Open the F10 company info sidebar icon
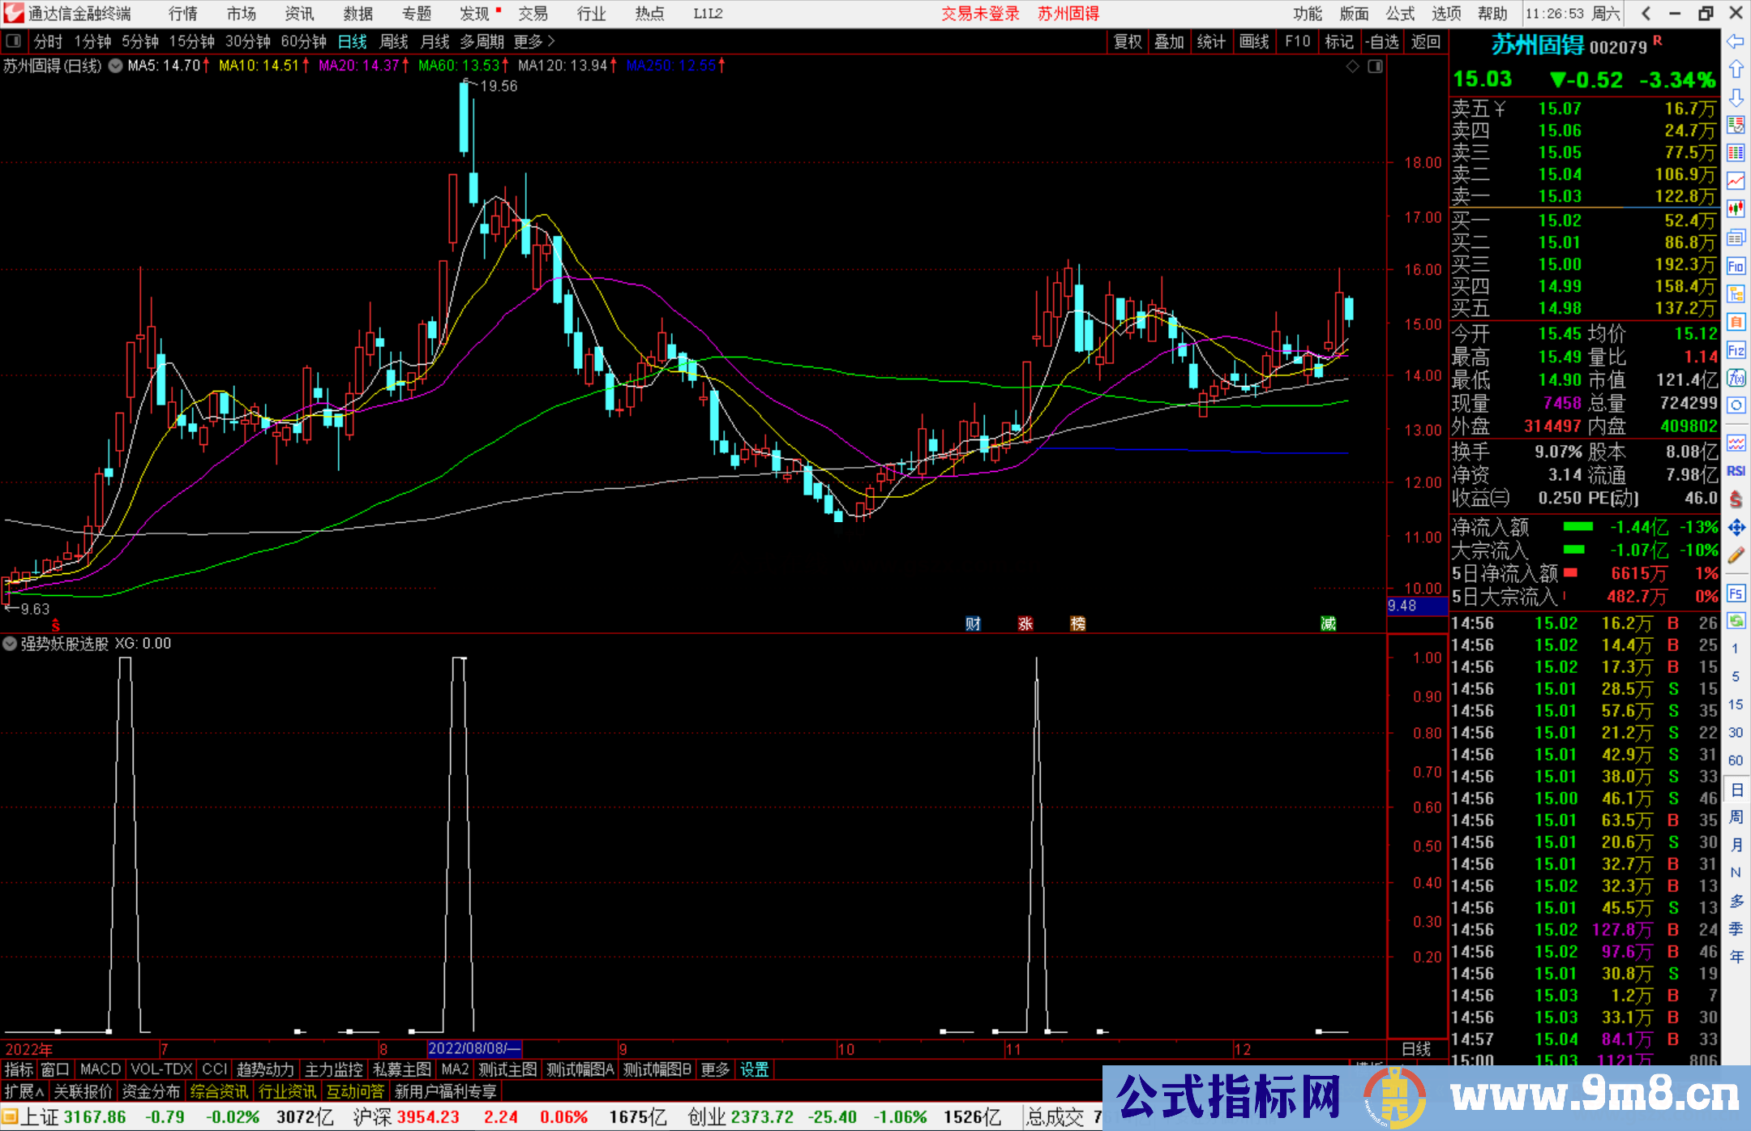Viewport: 1751px width, 1131px height. pyautogui.click(x=1736, y=267)
